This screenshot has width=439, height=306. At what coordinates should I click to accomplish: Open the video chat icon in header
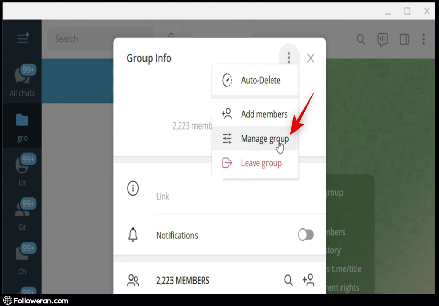(382, 39)
